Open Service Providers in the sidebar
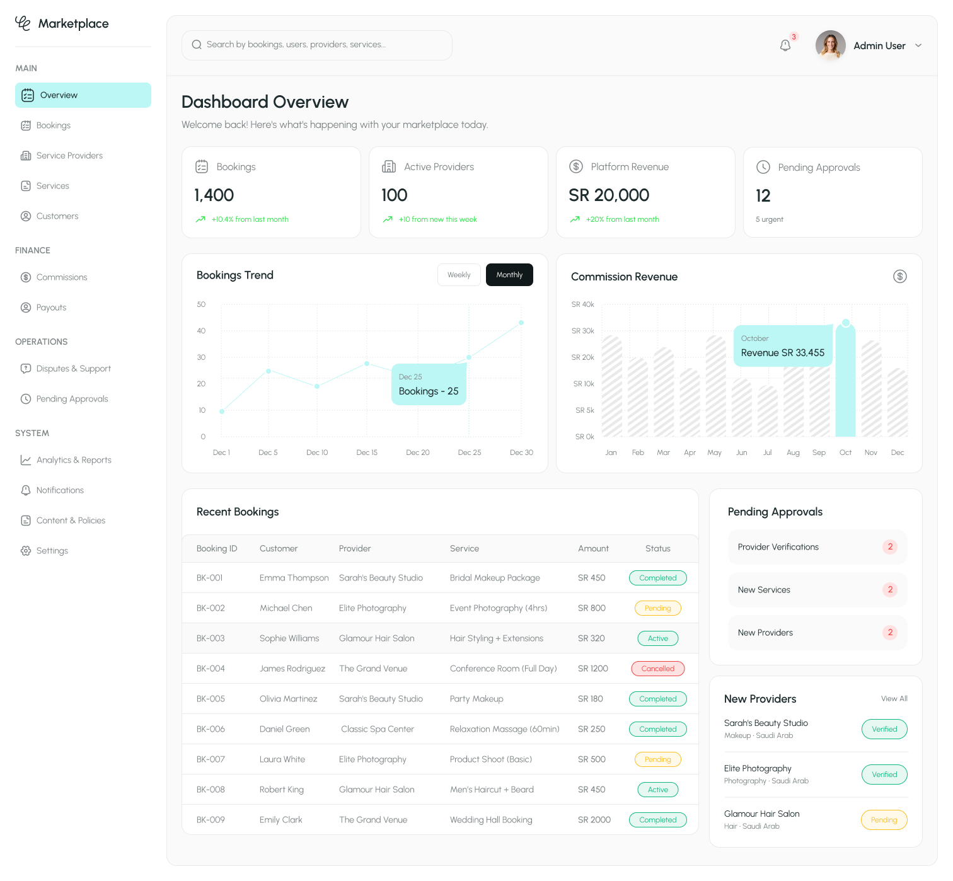 (83, 156)
